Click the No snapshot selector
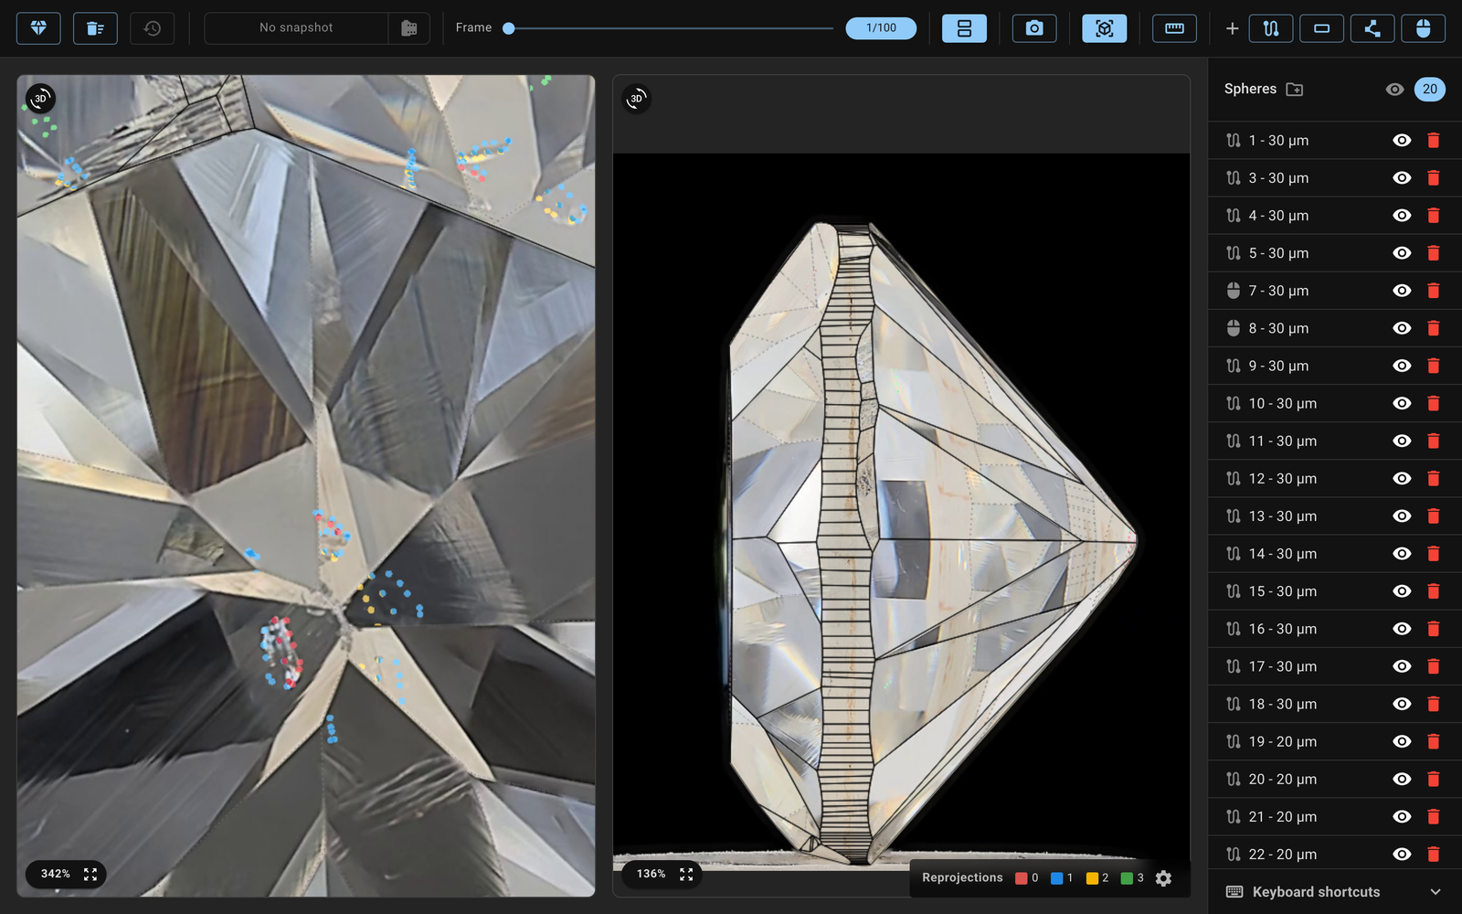This screenshot has height=914, width=1462. tap(296, 28)
